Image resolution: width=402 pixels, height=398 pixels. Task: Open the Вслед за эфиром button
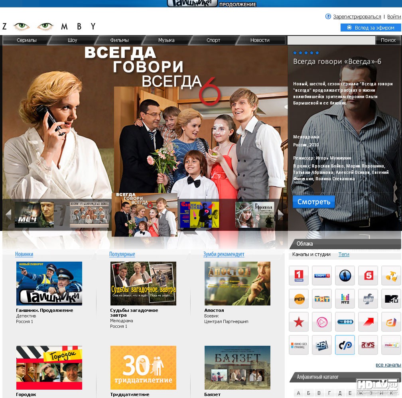coord(371,28)
